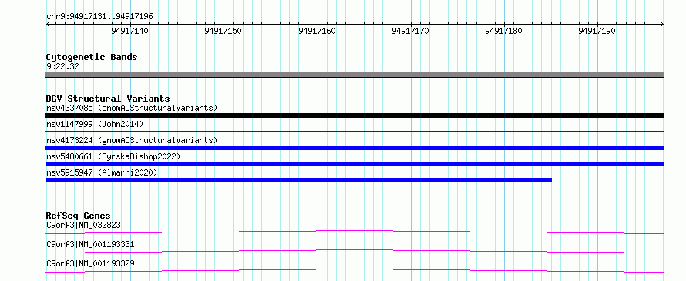The image size is (686, 281).
Task: Select the shorter blue nsv5915947 variant bar
Action: click(299, 180)
